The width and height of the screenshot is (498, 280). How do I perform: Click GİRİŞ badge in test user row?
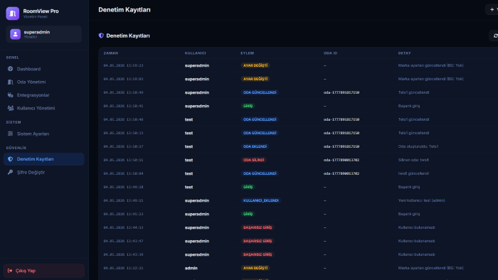(x=248, y=187)
